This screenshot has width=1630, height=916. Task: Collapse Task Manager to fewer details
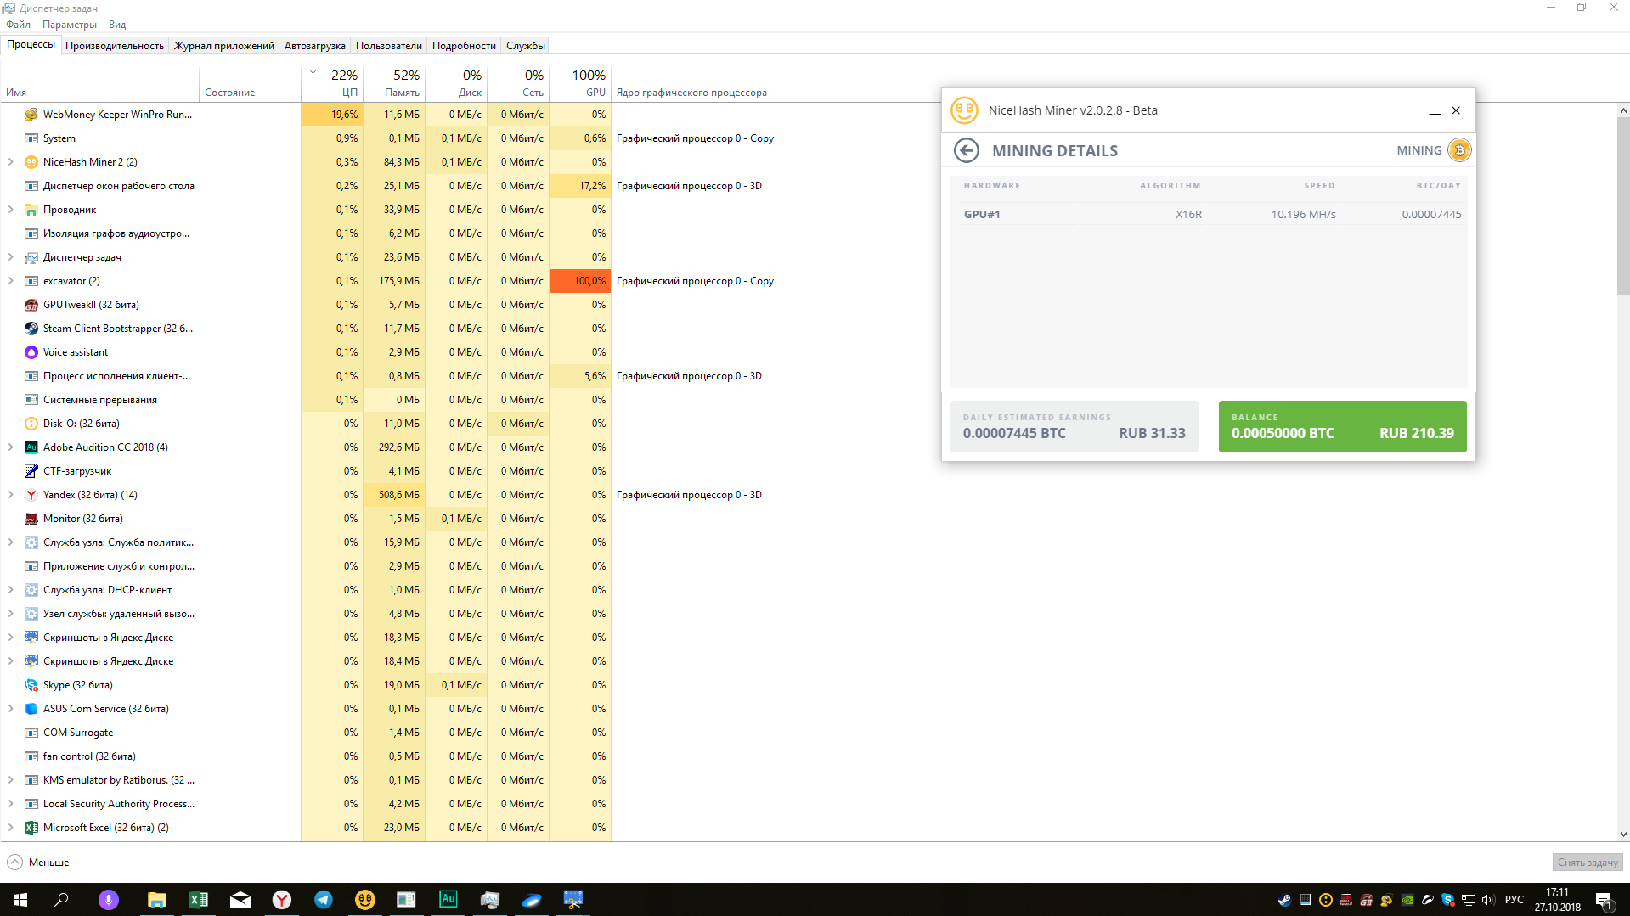38,863
